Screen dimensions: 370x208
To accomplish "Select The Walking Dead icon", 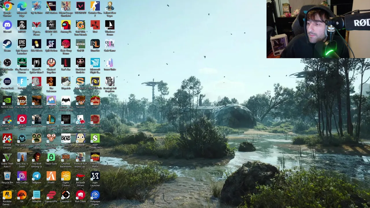I will tap(66, 138).
